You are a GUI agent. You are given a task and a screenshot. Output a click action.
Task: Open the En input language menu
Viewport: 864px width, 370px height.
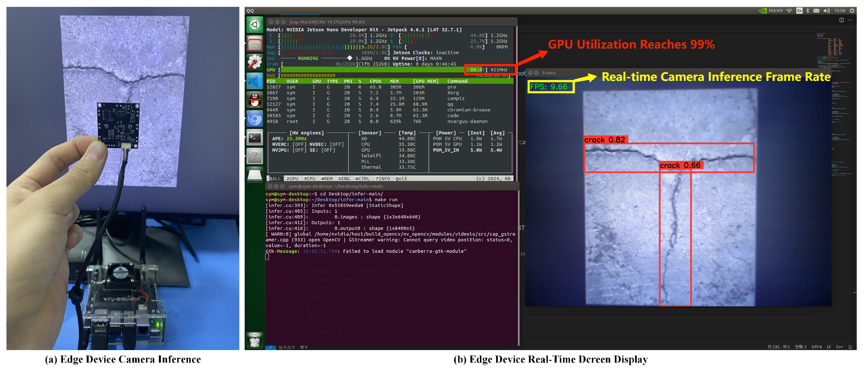(x=799, y=11)
